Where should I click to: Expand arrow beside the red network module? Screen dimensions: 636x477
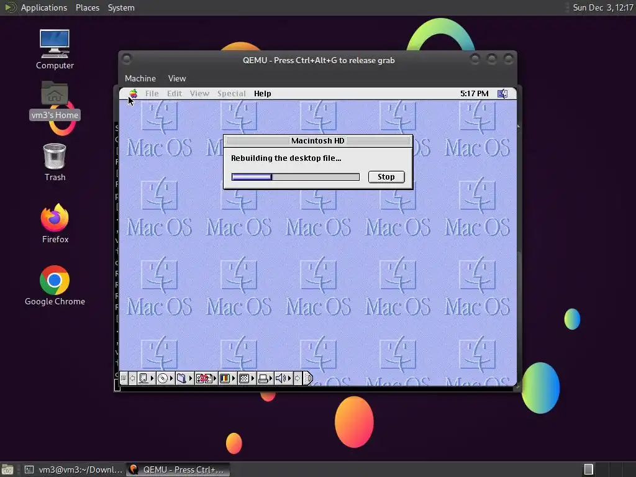click(215, 378)
